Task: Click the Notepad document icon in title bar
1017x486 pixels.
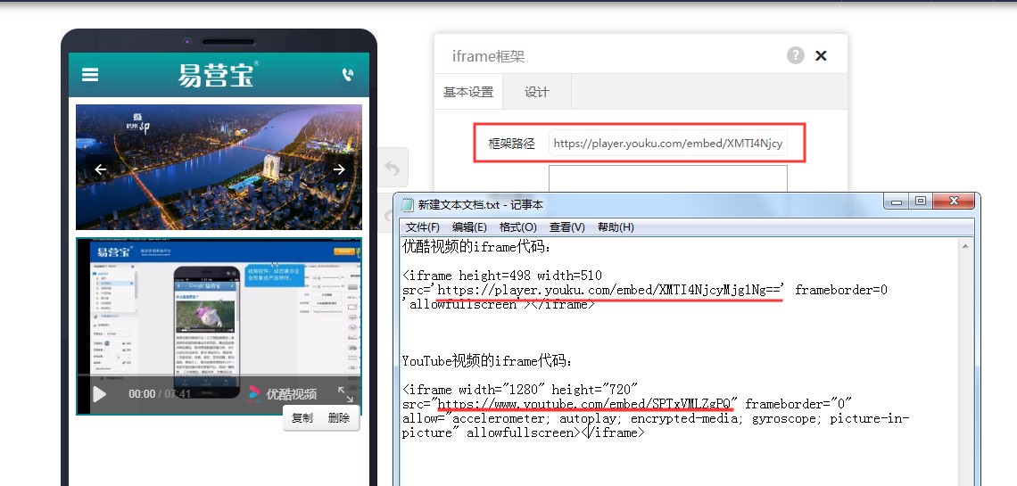Action: (407, 205)
